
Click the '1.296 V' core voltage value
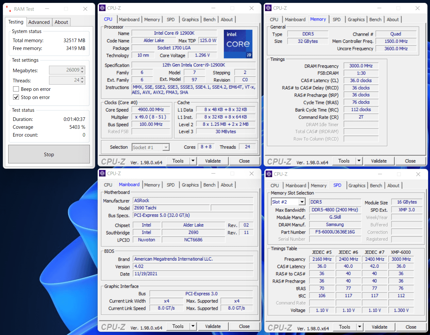coord(203,55)
